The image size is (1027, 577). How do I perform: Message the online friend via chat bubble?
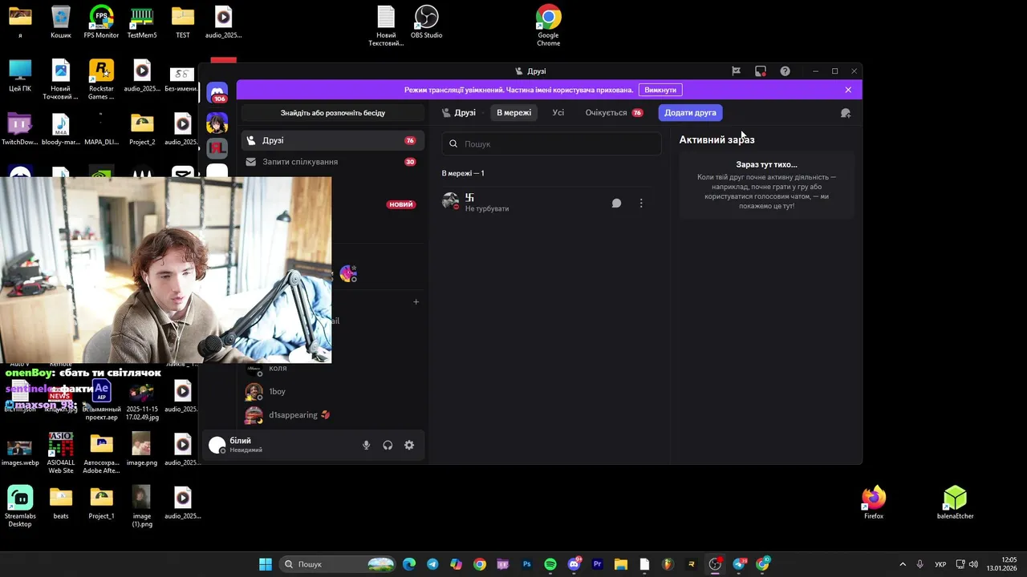pyautogui.click(x=616, y=204)
